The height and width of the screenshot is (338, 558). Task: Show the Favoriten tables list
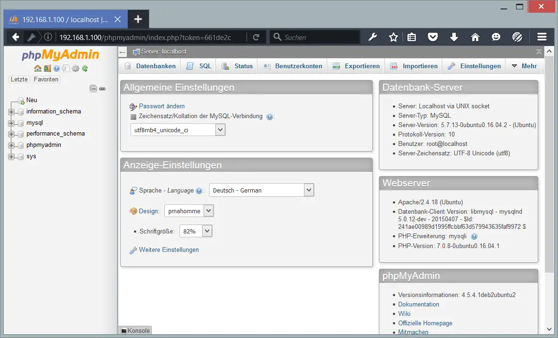pos(46,79)
